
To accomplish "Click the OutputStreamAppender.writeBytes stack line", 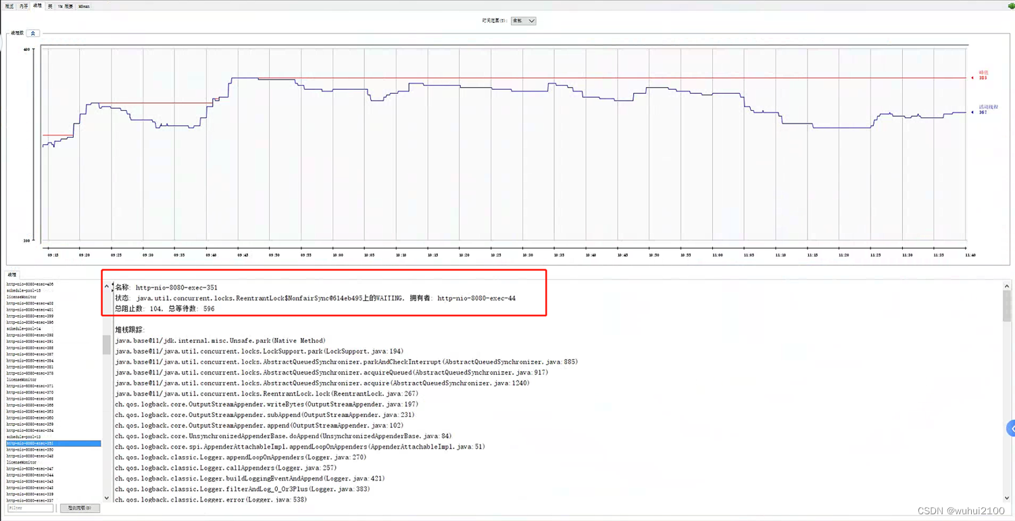I will click(266, 404).
